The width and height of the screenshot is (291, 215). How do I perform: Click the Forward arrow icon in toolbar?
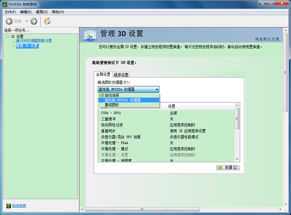pyautogui.click(x=34, y=21)
